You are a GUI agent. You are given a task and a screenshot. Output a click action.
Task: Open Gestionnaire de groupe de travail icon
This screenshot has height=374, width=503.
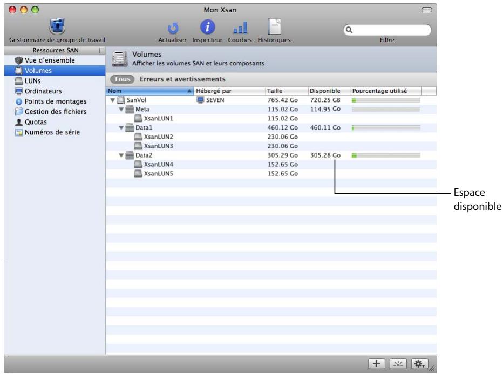point(57,26)
